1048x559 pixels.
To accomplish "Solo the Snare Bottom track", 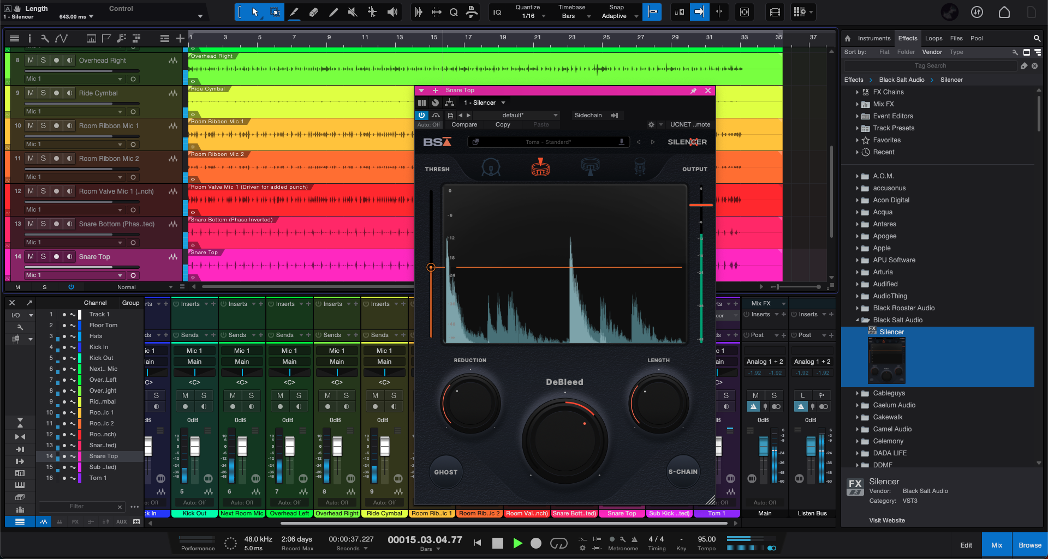I will pos(43,224).
